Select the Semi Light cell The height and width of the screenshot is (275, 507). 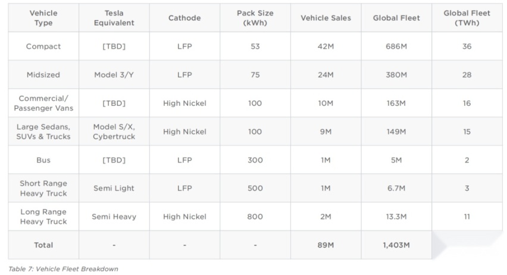click(x=114, y=188)
